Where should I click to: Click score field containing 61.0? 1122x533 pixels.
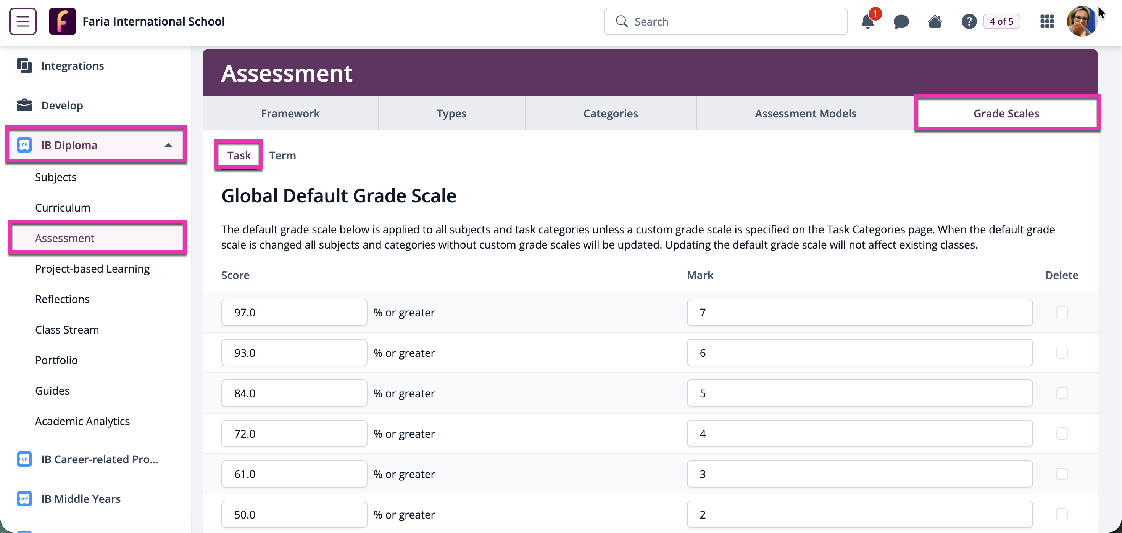tap(294, 474)
